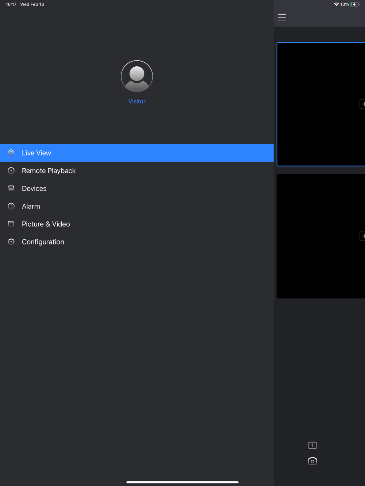Click the Configuration gear icon
The height and width of the screenshot is (486, 365).
[11, 242]
